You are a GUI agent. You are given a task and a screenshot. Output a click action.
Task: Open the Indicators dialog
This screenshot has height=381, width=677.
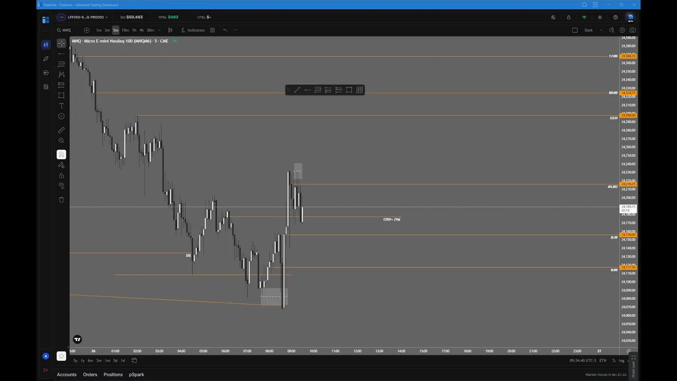tap(193, 30)
